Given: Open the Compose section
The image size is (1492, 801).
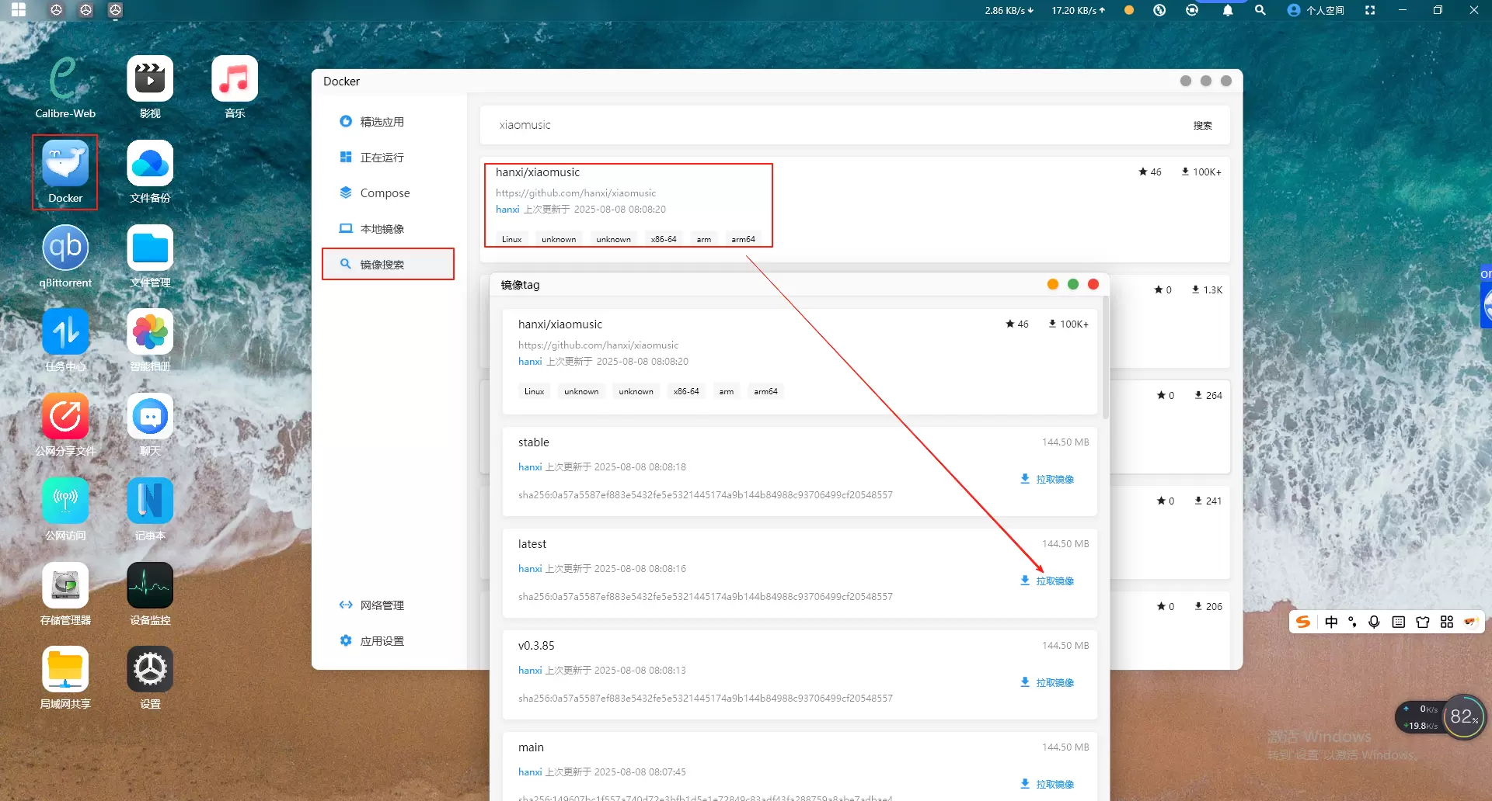Looking at the screenshot, I should (385, 193).
